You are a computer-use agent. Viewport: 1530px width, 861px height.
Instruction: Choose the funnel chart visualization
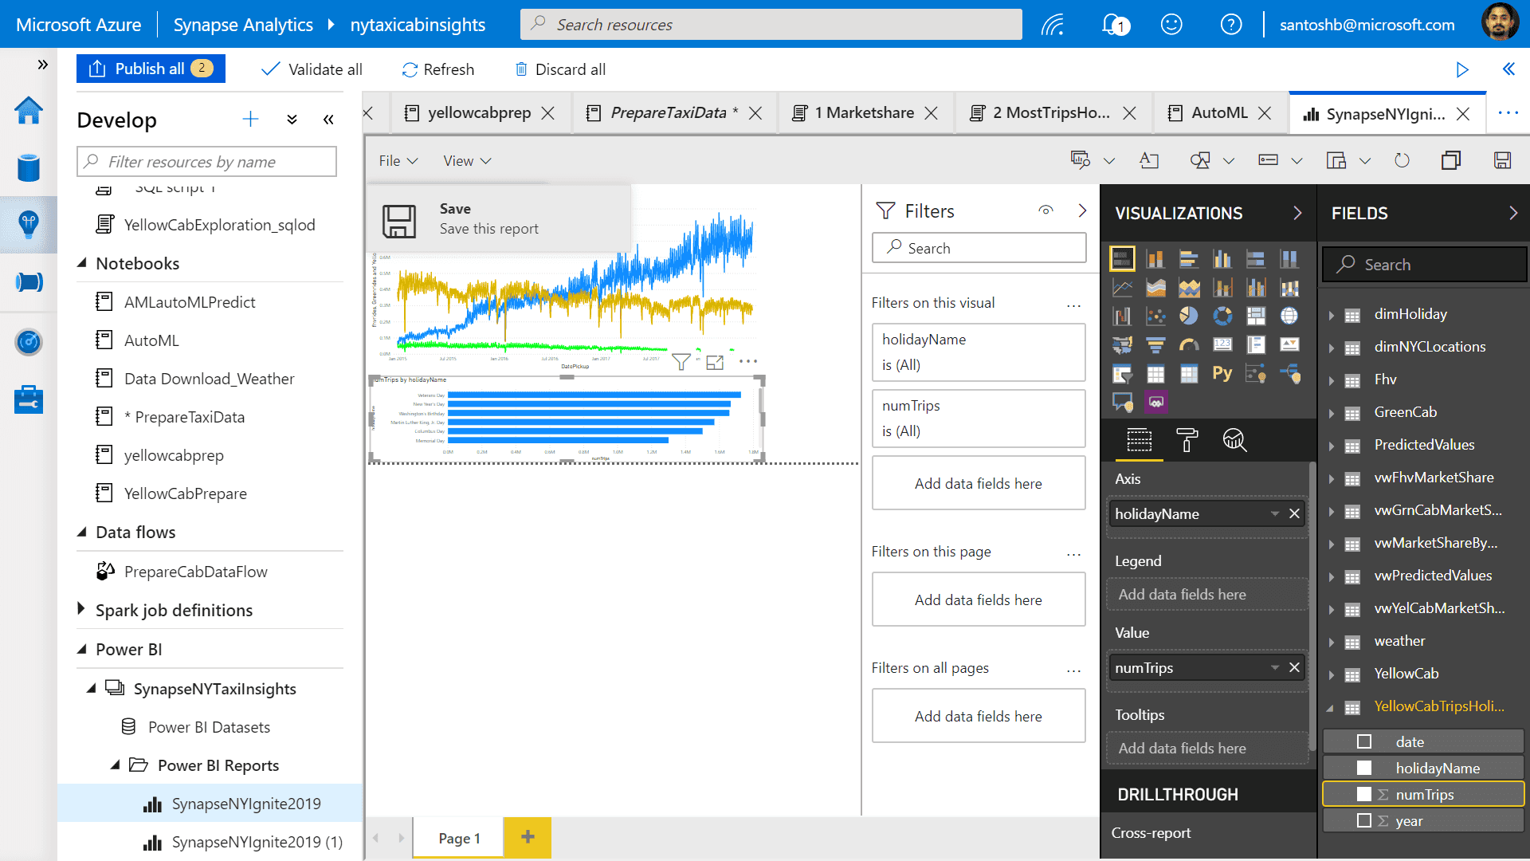click(x=1155, y=344)
